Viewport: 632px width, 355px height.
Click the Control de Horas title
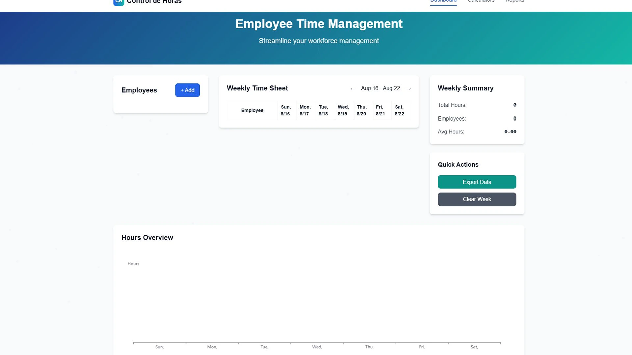(x=154, y=2)
